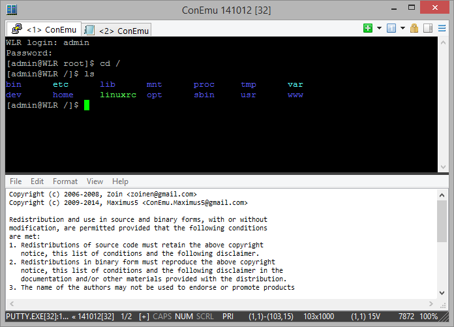Image resolution: width=454 pixels, height=327 pixels.
Task: Toggle CAPS indicator in status bar
Action: (162, 317)
